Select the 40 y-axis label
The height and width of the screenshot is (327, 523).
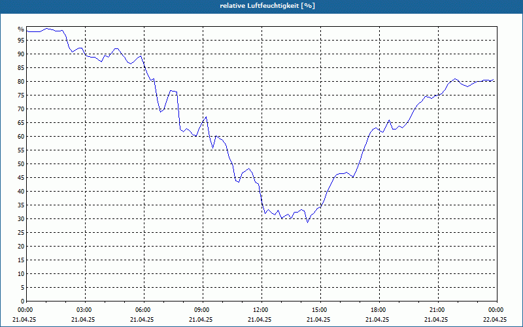point(21,192)
